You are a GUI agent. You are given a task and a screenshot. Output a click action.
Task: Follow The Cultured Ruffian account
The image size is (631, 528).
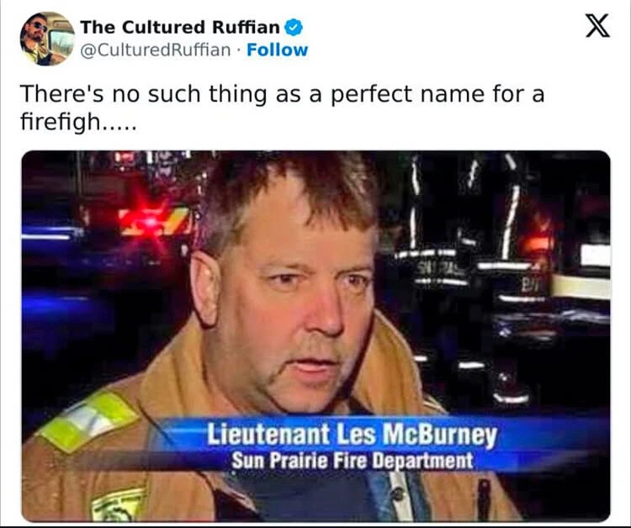[278, 50]
